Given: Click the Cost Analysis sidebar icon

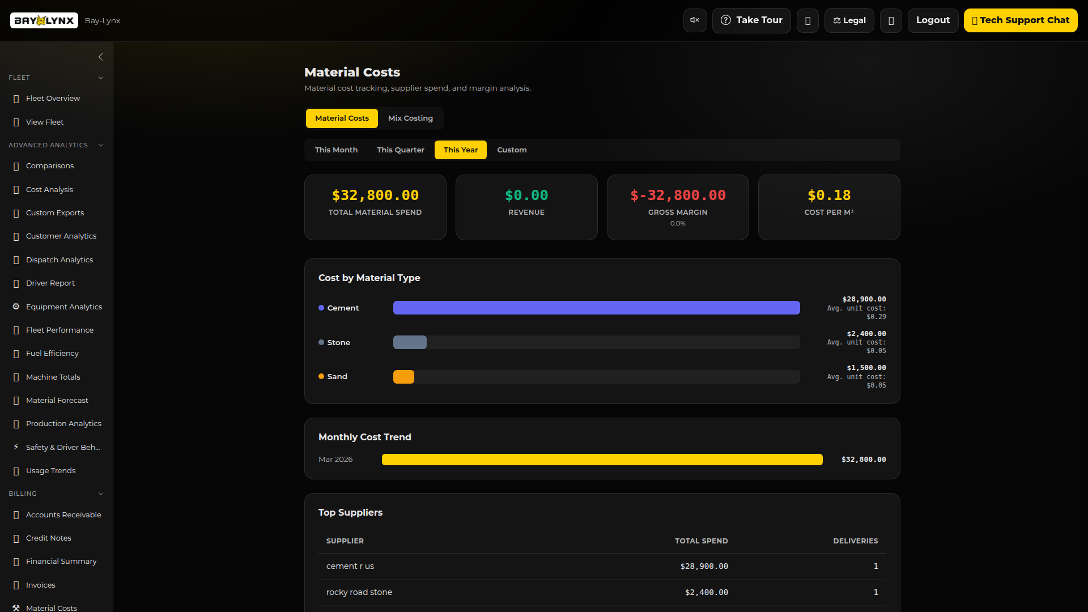Looking at the screenshot, I should point(16,190).
